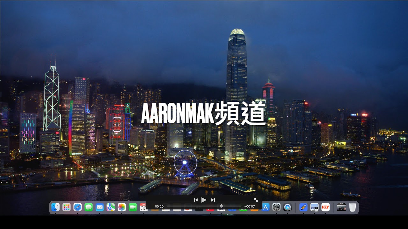Open Maps in the Dock
408x229 pixels.
pos(111,207)
